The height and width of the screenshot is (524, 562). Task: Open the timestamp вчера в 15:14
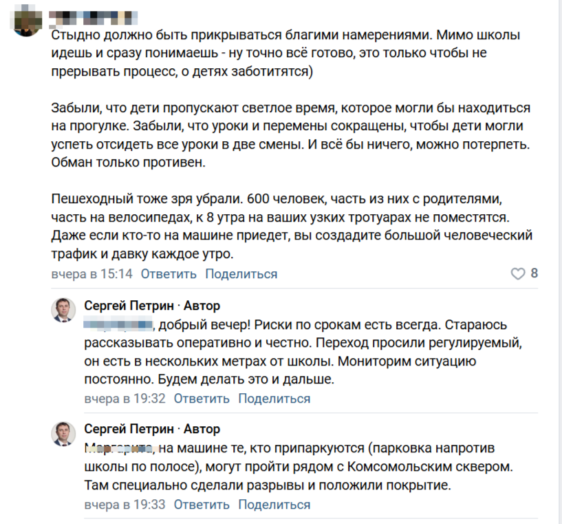coord(91,274)
